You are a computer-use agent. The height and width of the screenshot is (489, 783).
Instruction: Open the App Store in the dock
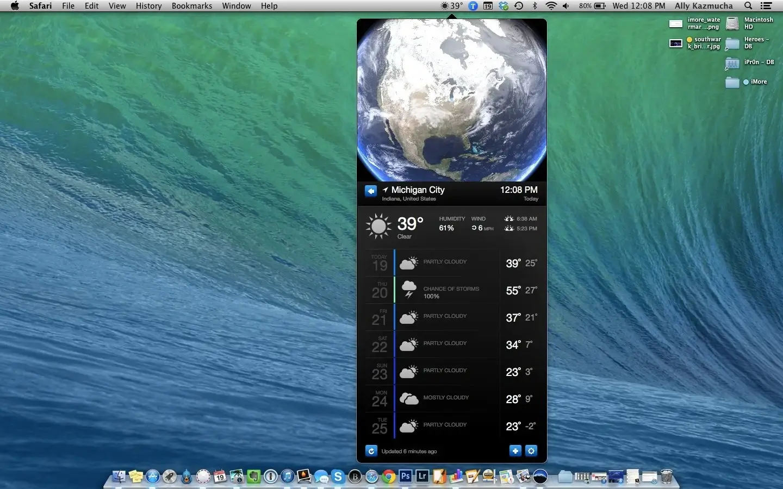coord(153,477)
